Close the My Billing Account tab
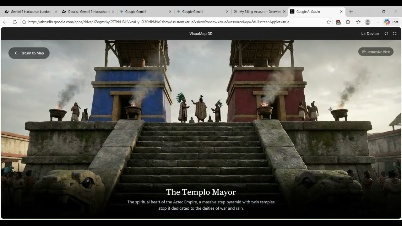The height and width of the screenshot is (226, 402). [284, 12]
